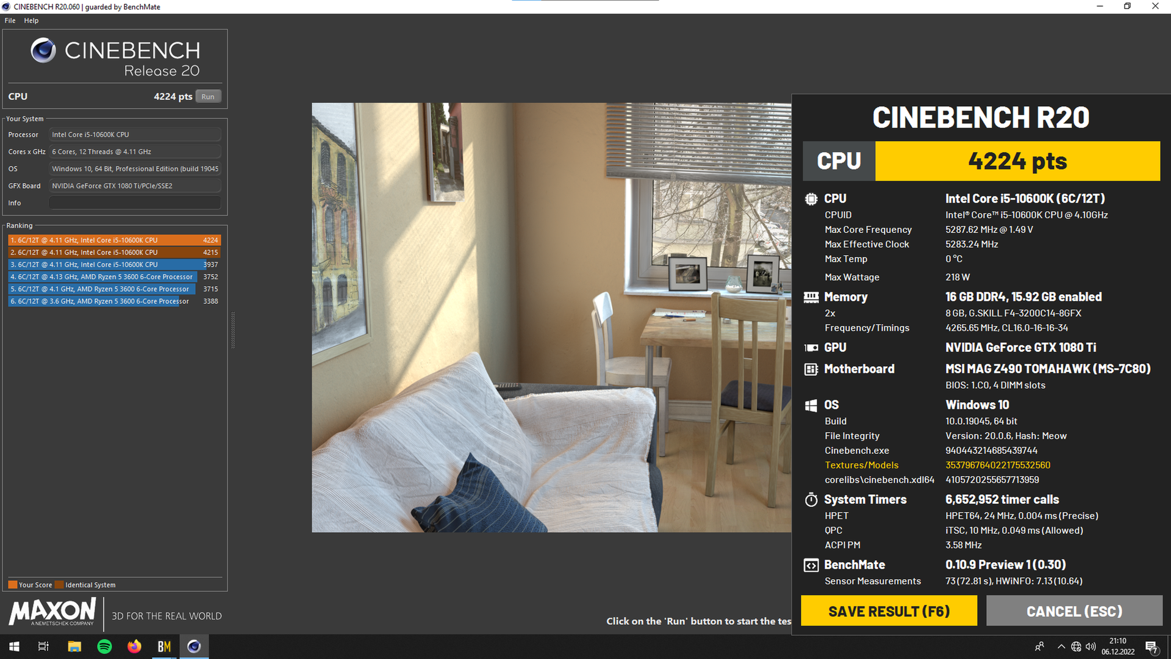The width and height of the screenshot is (1171, 659).
Task: Select ranking row 2 with score 4215
Action: tap(114, 253)
